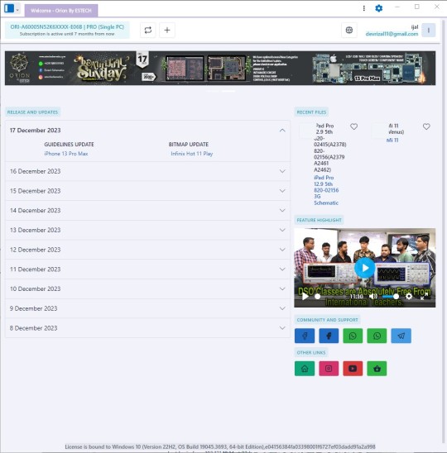
Task: Expand the 9 December 2023 section
Action: point(147,308)
